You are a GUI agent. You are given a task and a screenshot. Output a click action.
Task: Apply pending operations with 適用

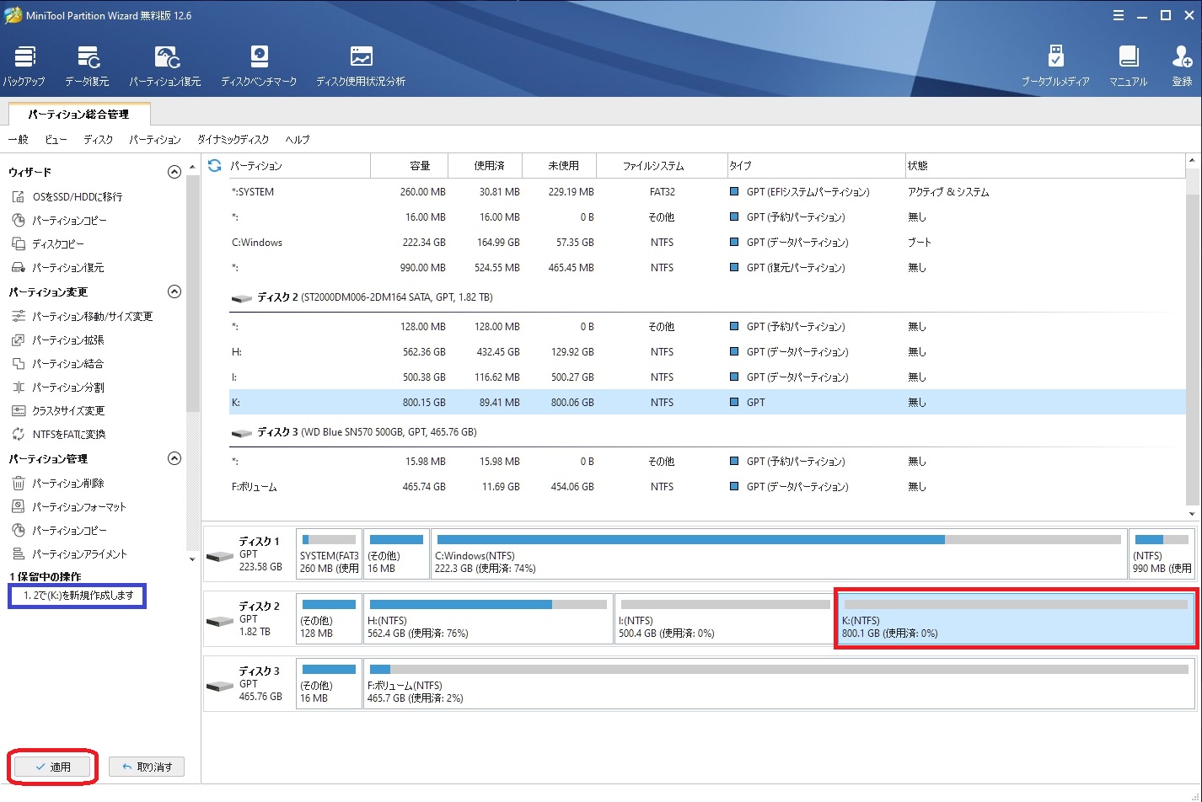(x=53, y=767)
